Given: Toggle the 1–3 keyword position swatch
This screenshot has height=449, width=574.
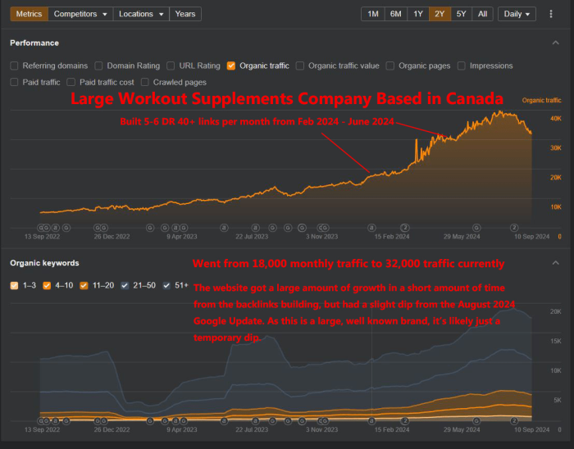Looking at the screenshot, I should [15, 285].
